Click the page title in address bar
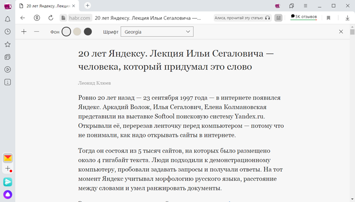The image size is (355, 202). coord(148,18)
